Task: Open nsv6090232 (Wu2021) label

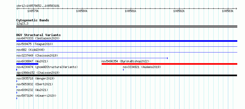Action: (x=32, y=90)
